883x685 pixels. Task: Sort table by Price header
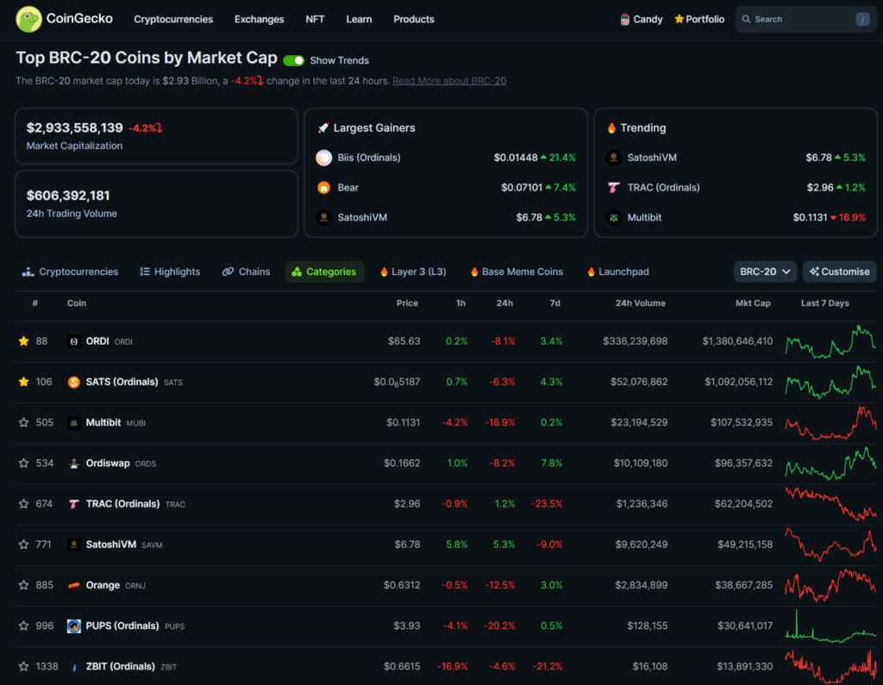coord(407,302)
